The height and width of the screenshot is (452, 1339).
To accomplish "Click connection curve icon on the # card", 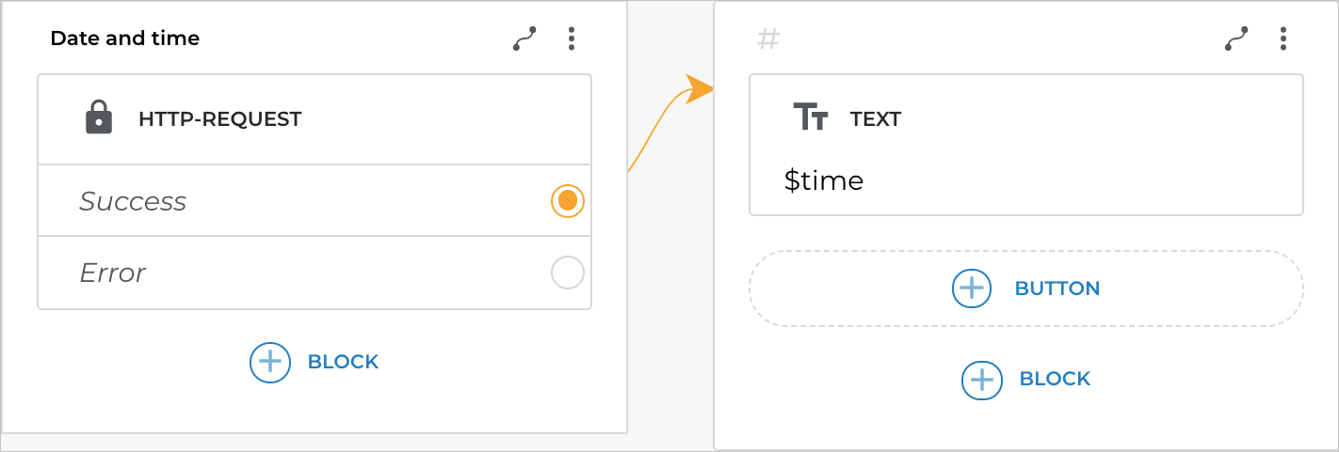I will [x=1236, y=39].
